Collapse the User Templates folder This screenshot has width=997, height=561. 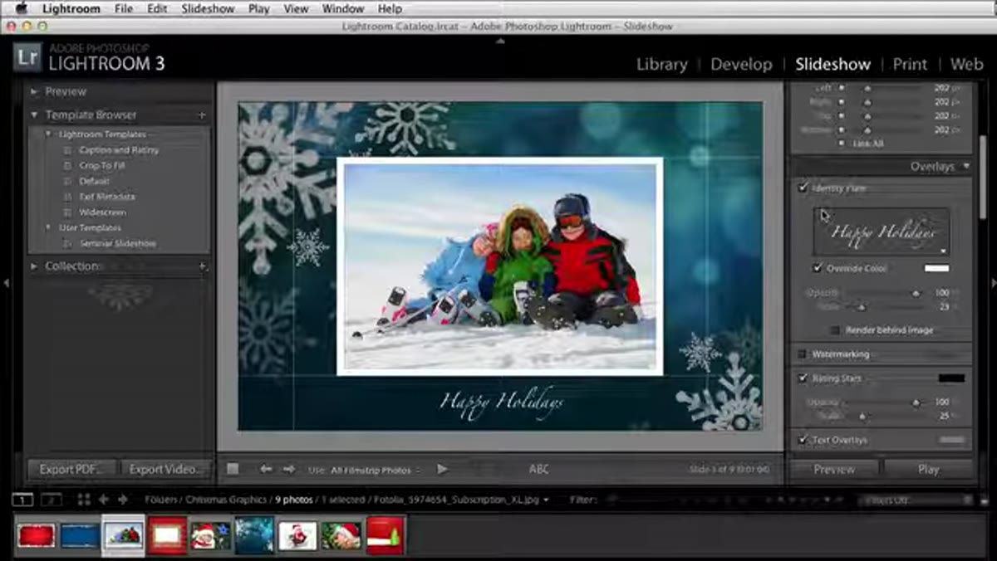49,228
